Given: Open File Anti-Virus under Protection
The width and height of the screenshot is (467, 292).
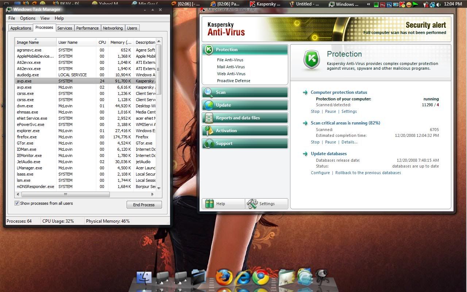Looking at the screenshot, I should 230,60.
